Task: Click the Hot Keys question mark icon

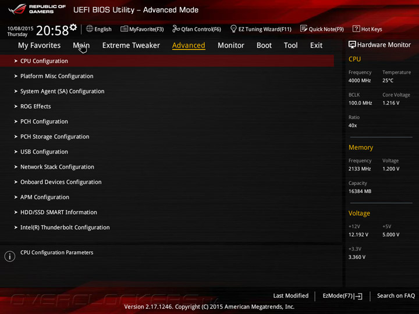Action: click(x=356, y=28)
